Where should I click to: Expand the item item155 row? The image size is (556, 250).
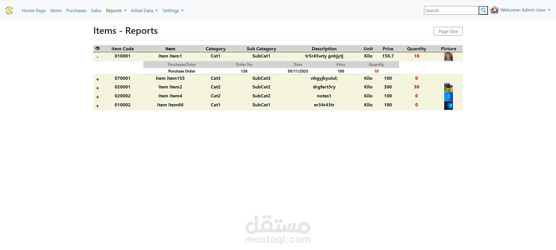(98, 79)
